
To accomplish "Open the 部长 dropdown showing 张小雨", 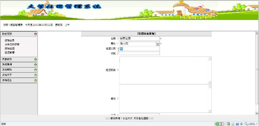I will tap(140, 44).
